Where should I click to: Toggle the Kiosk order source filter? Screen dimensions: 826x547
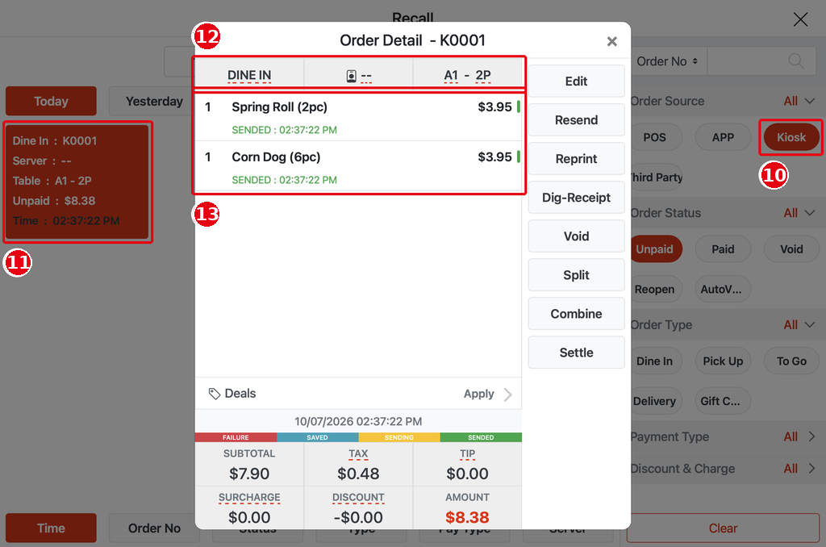791,137
